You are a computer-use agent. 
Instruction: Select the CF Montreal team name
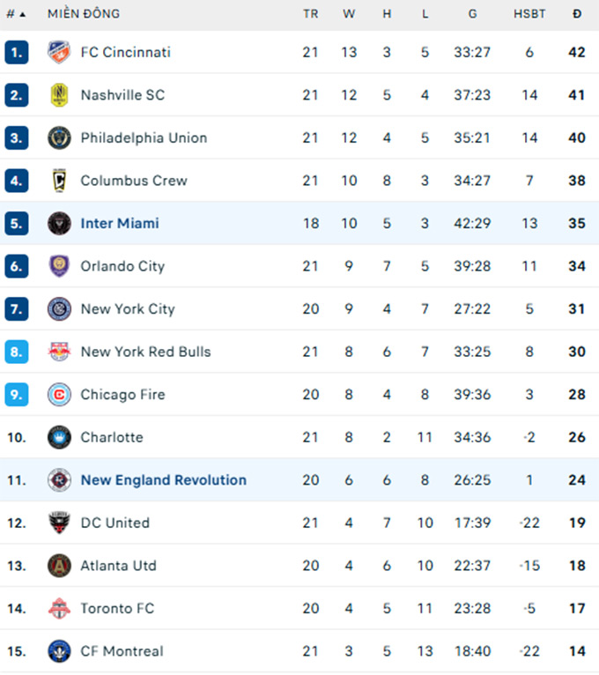click(122, 651)
